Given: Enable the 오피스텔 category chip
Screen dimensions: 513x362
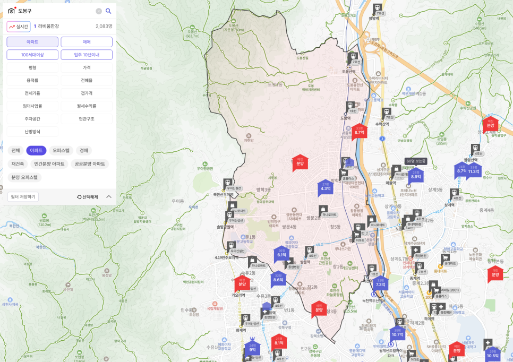Looking at the screenshot, I should (x=61, y=150).
